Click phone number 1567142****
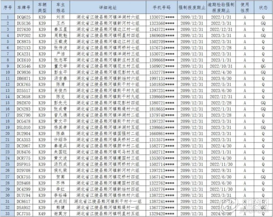The height and width of the screenshot is (217, 273). 162,177
